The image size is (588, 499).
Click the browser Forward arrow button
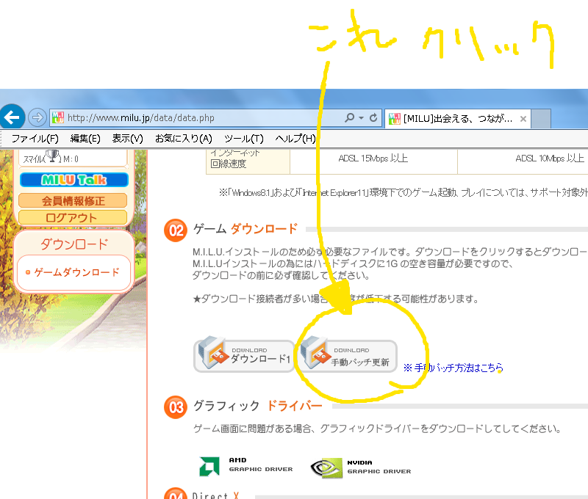37,118
